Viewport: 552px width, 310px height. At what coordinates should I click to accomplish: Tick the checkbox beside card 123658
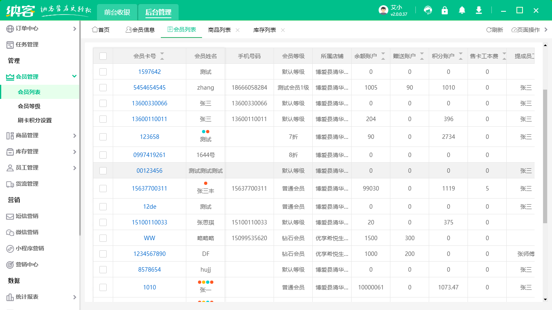pos(103,136)
